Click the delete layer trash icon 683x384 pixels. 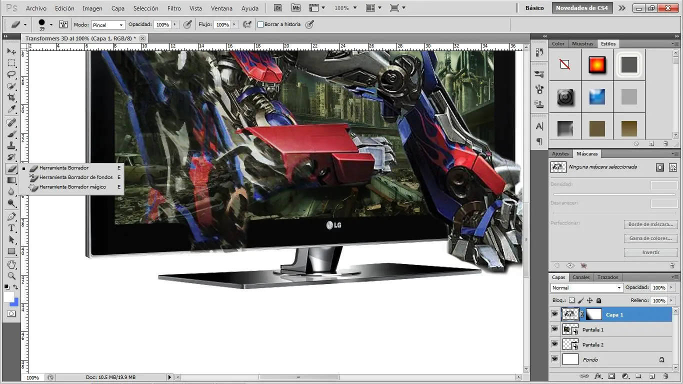(665, 375)
